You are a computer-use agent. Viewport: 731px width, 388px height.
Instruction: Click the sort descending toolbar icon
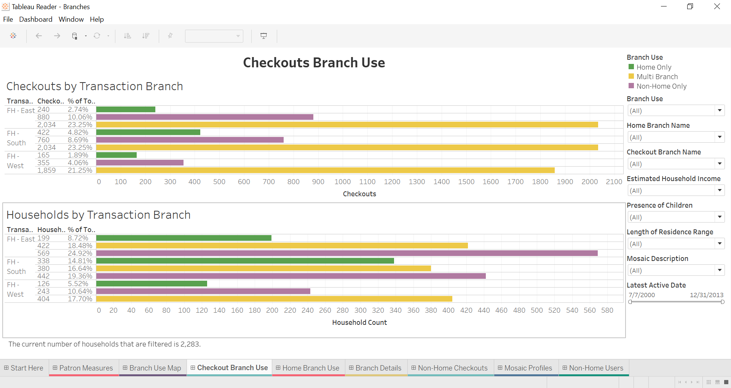146,36
